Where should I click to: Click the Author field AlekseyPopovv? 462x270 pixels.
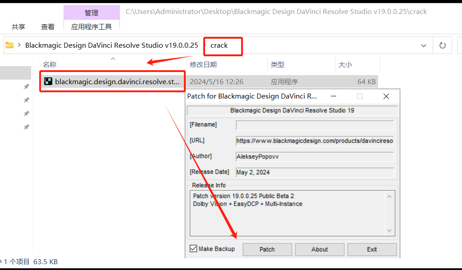[315, 157]
